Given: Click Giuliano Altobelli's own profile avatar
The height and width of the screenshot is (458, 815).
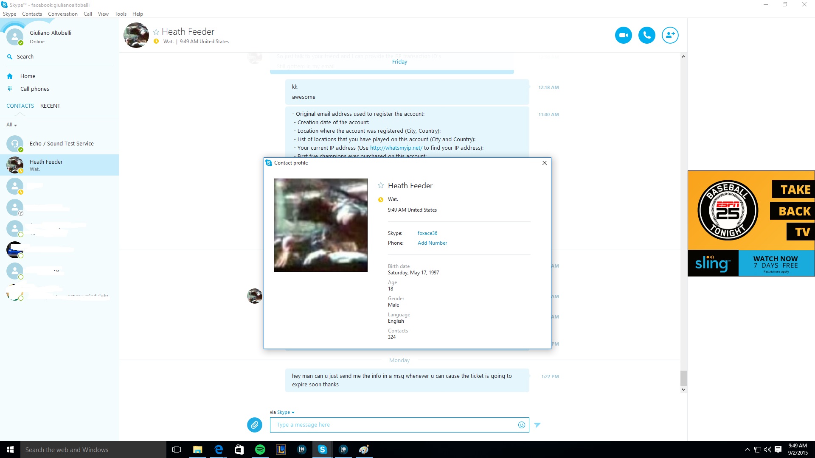Looking at the screenshot, I should point(15,37).
